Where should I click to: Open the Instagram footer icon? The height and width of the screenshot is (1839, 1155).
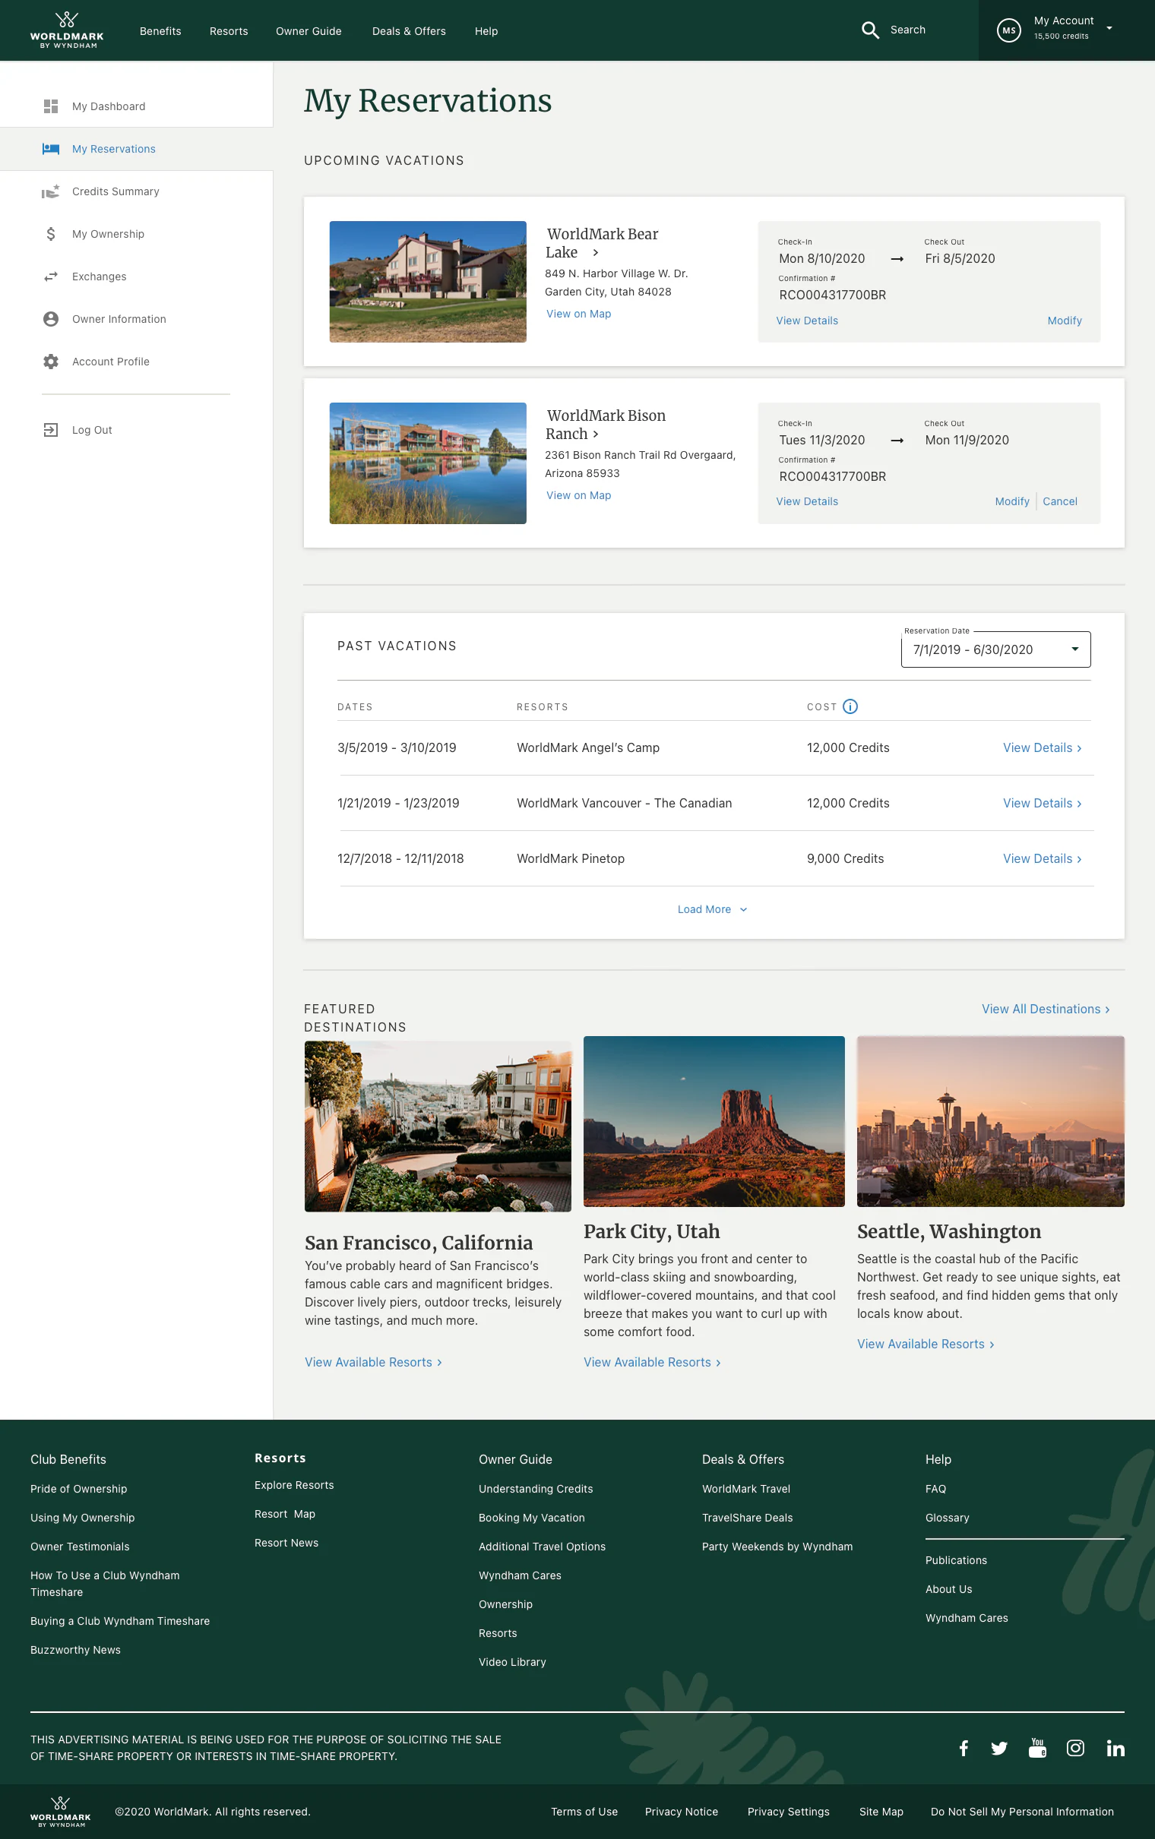click(x=1075, y=1747)
